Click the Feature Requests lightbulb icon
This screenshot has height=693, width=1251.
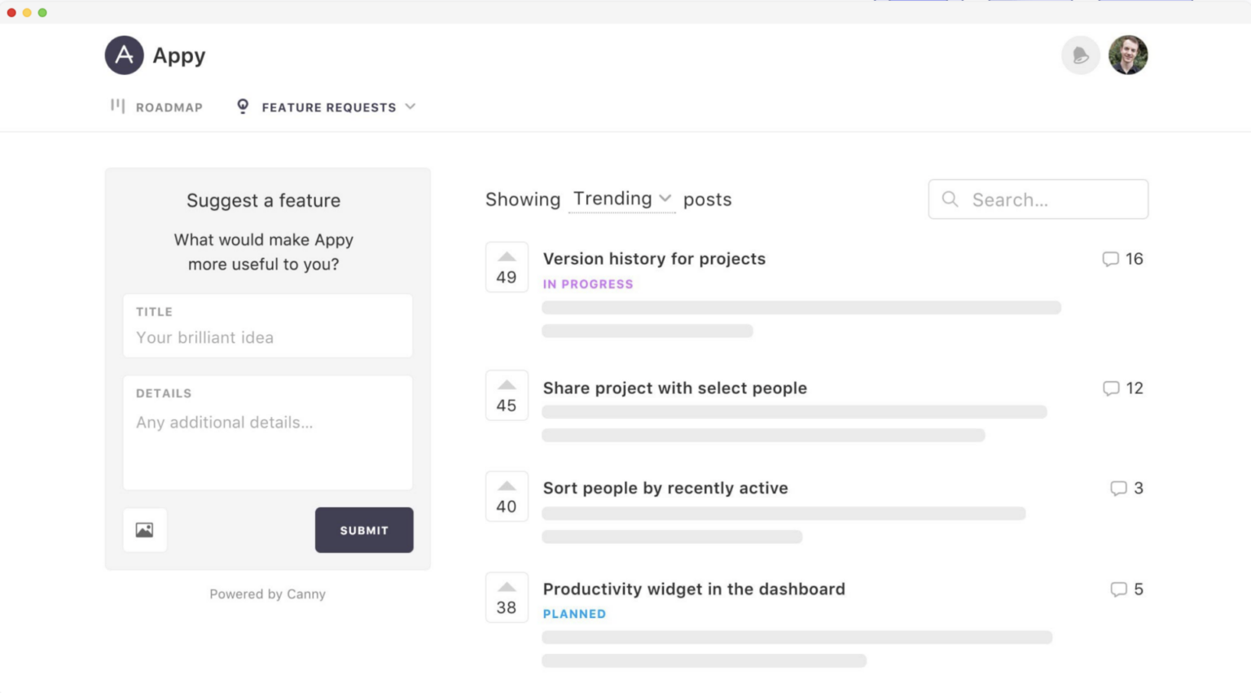pyautogui.click(x=242, y=106)
